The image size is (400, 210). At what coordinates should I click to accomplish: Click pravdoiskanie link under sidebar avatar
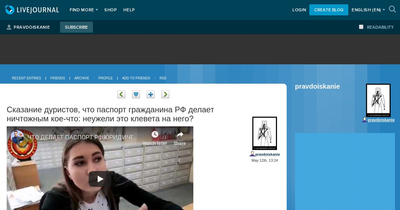tap(381, 120)
